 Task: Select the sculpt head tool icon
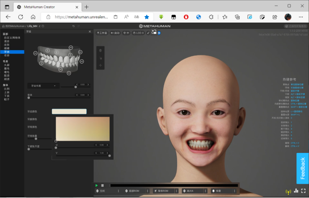(x=100, y=51)
